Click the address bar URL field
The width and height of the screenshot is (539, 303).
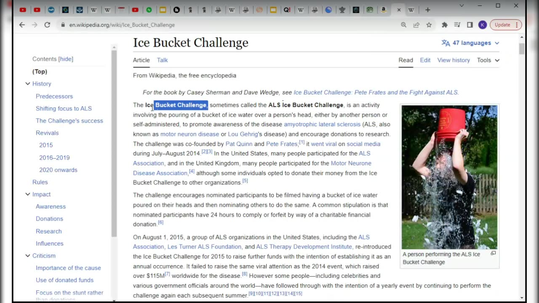(x=227, y=25)
